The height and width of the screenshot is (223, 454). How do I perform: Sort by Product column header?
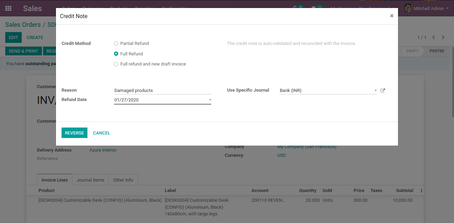coord(47,191)
